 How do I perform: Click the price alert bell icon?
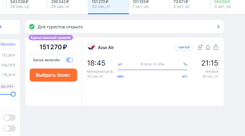pos(208,47)
